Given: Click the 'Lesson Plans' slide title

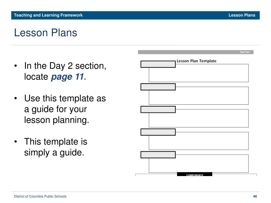Looking at the screenshot, I should pyautogui.click(x=46, y=33).
